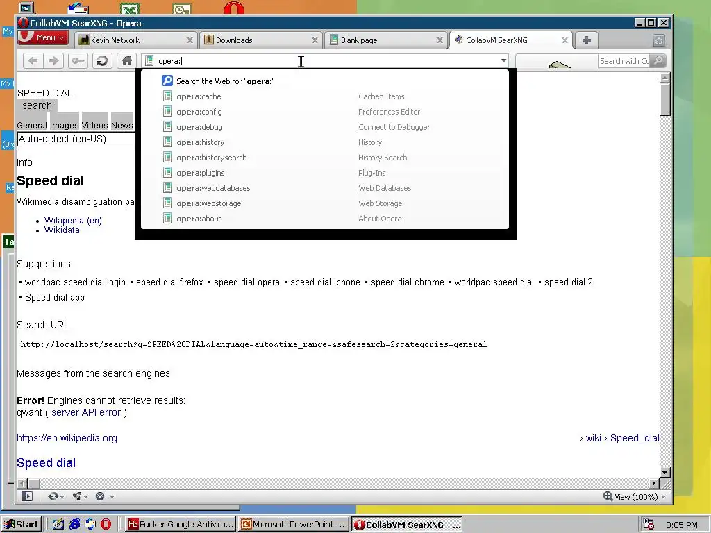The image size is (711, 533).
Task: Close the CollabVM SearXNG tab
Action: point(564,40)
